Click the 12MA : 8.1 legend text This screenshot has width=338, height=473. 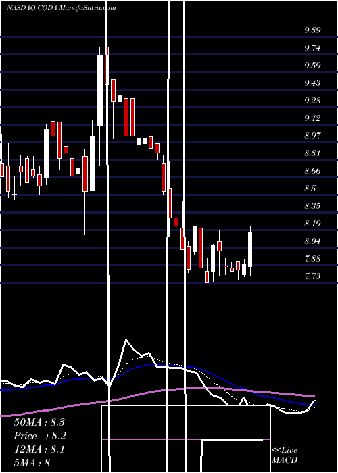39,449
